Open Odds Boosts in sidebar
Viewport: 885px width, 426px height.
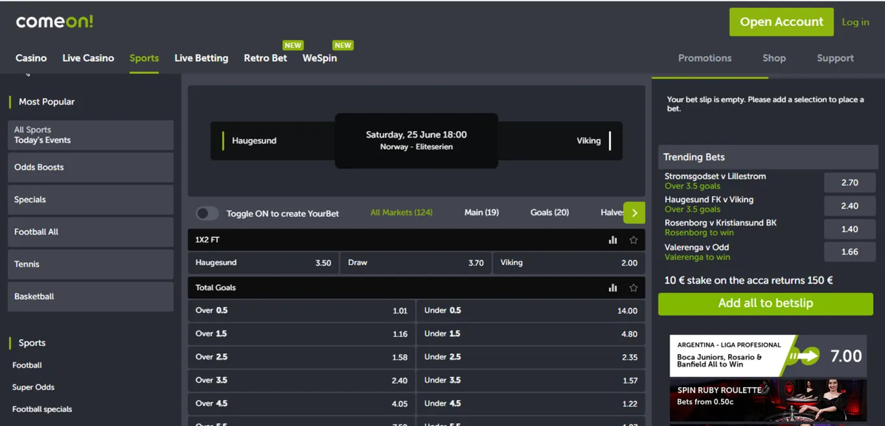(90, 168)
